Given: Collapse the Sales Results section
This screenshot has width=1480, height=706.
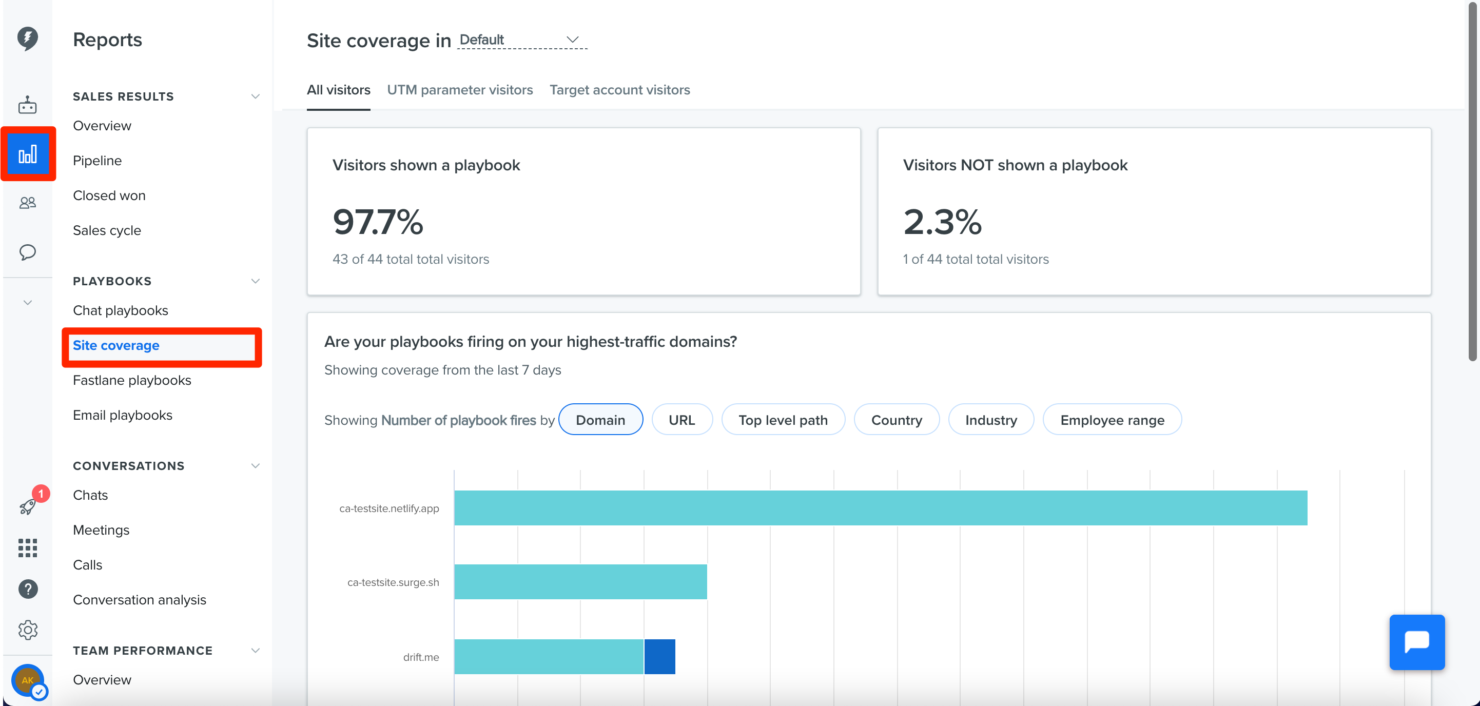Looking at the screenshot, I should 255,96.
